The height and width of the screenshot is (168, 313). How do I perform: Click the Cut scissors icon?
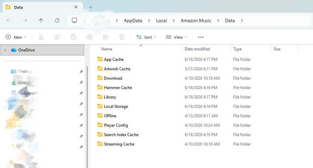coord(41,37)
